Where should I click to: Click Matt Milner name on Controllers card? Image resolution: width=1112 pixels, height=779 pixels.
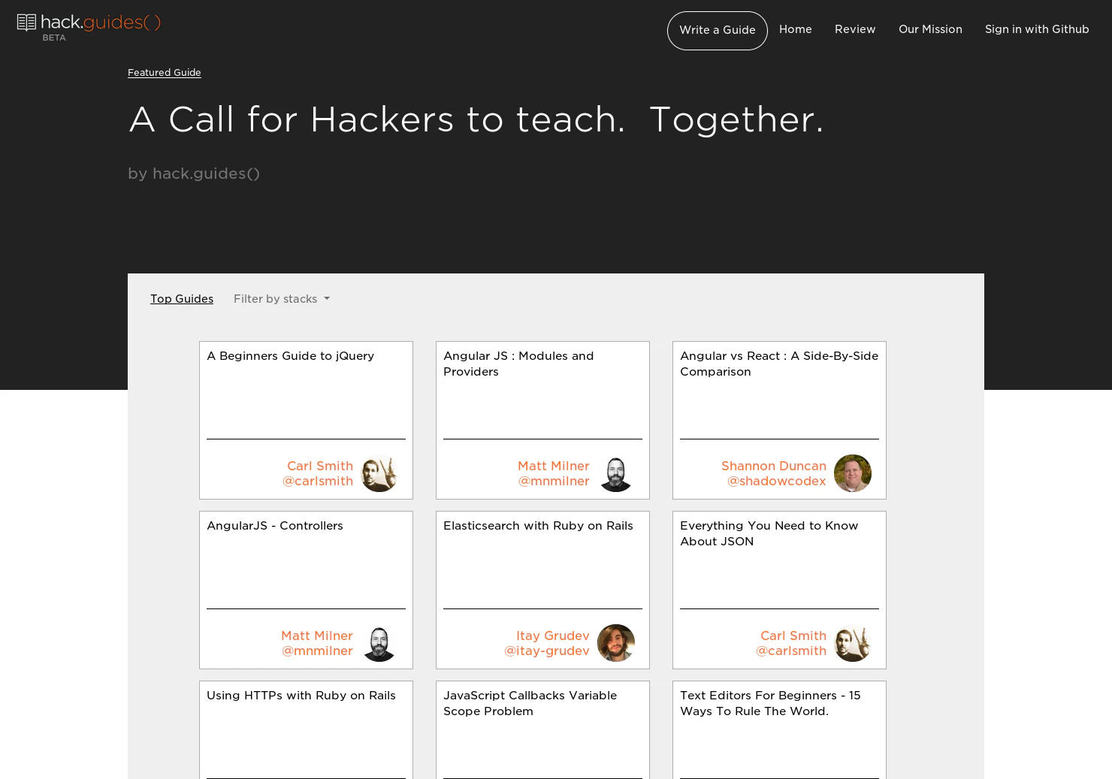point(317,636)
